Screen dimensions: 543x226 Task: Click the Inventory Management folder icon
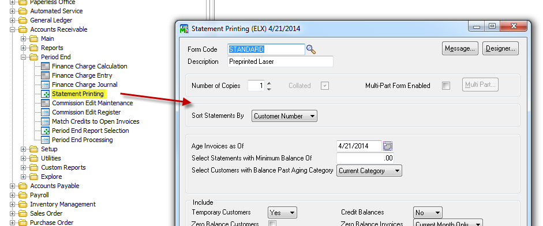coord(23,204)
